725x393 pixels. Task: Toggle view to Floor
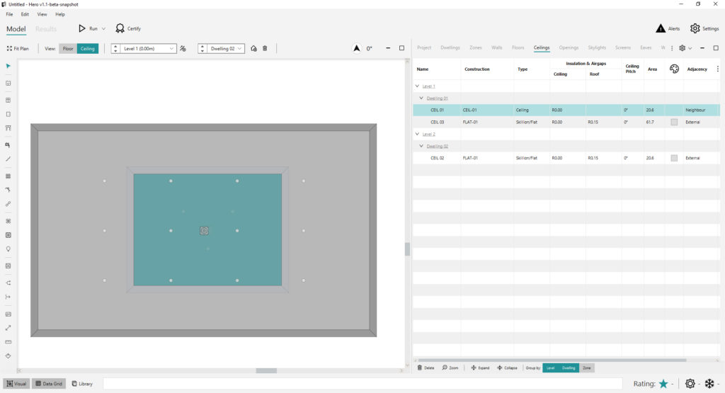pyautogui.click(x=68, y=49)
